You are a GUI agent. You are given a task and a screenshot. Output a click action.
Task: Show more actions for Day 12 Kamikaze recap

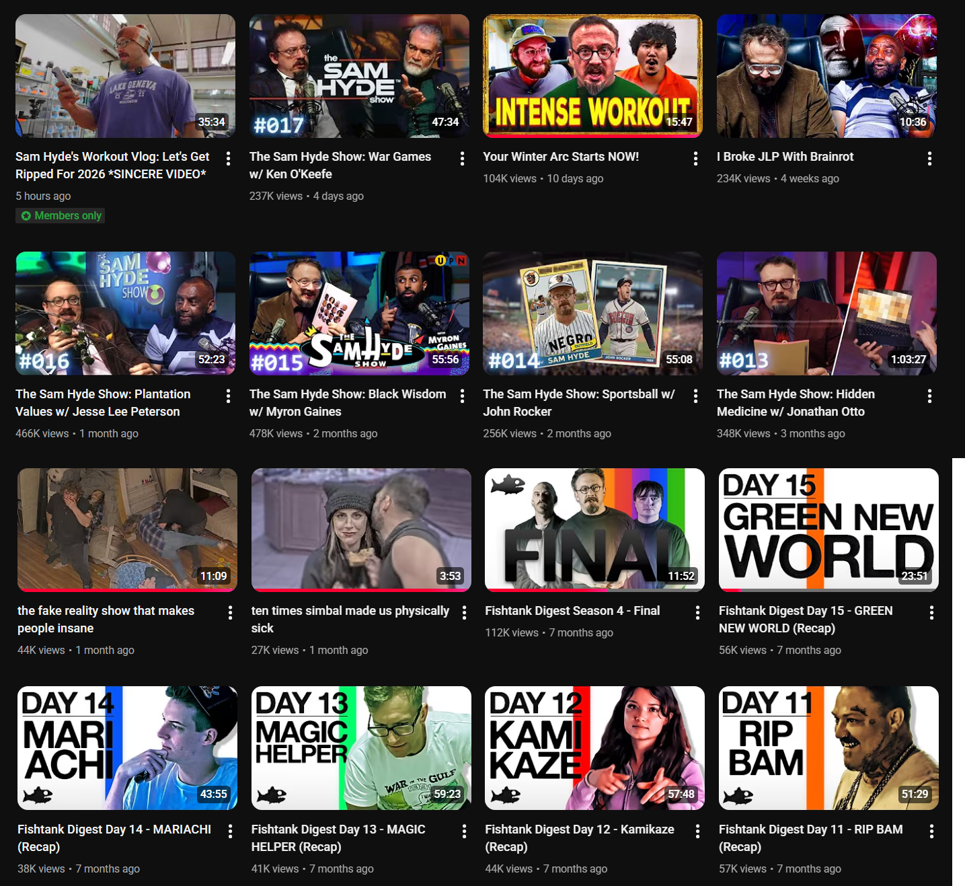697,831
